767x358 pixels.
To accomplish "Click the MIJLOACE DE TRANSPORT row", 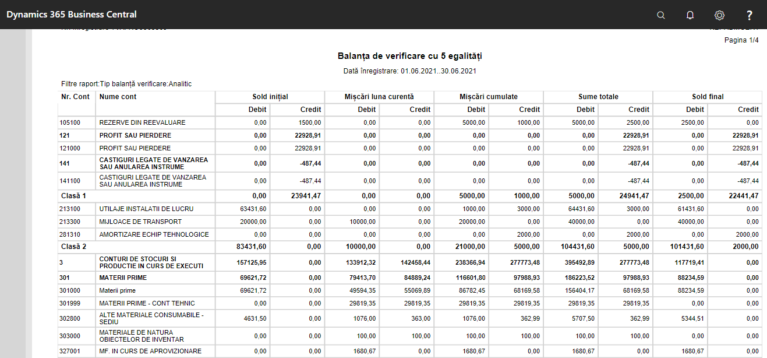I will tap(134, 222).
